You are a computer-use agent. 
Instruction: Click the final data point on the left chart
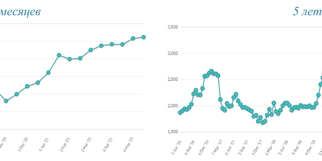click(143, 37)
